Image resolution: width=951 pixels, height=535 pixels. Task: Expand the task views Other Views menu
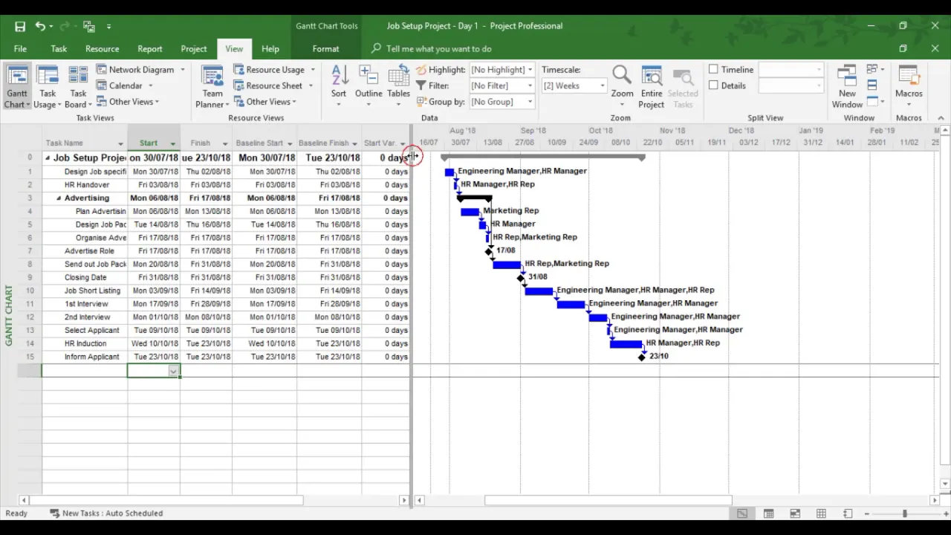127,102
